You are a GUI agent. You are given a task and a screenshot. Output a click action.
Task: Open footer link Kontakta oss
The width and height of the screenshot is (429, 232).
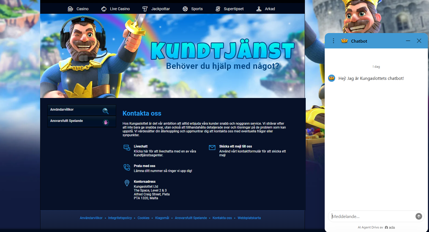[222, 218]
